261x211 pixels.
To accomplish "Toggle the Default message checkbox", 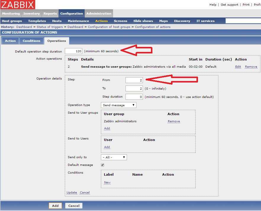I will pos(103,165).
